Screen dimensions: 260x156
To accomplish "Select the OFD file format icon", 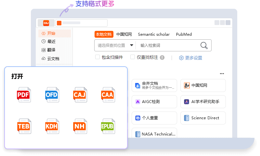I will [52, 95].
